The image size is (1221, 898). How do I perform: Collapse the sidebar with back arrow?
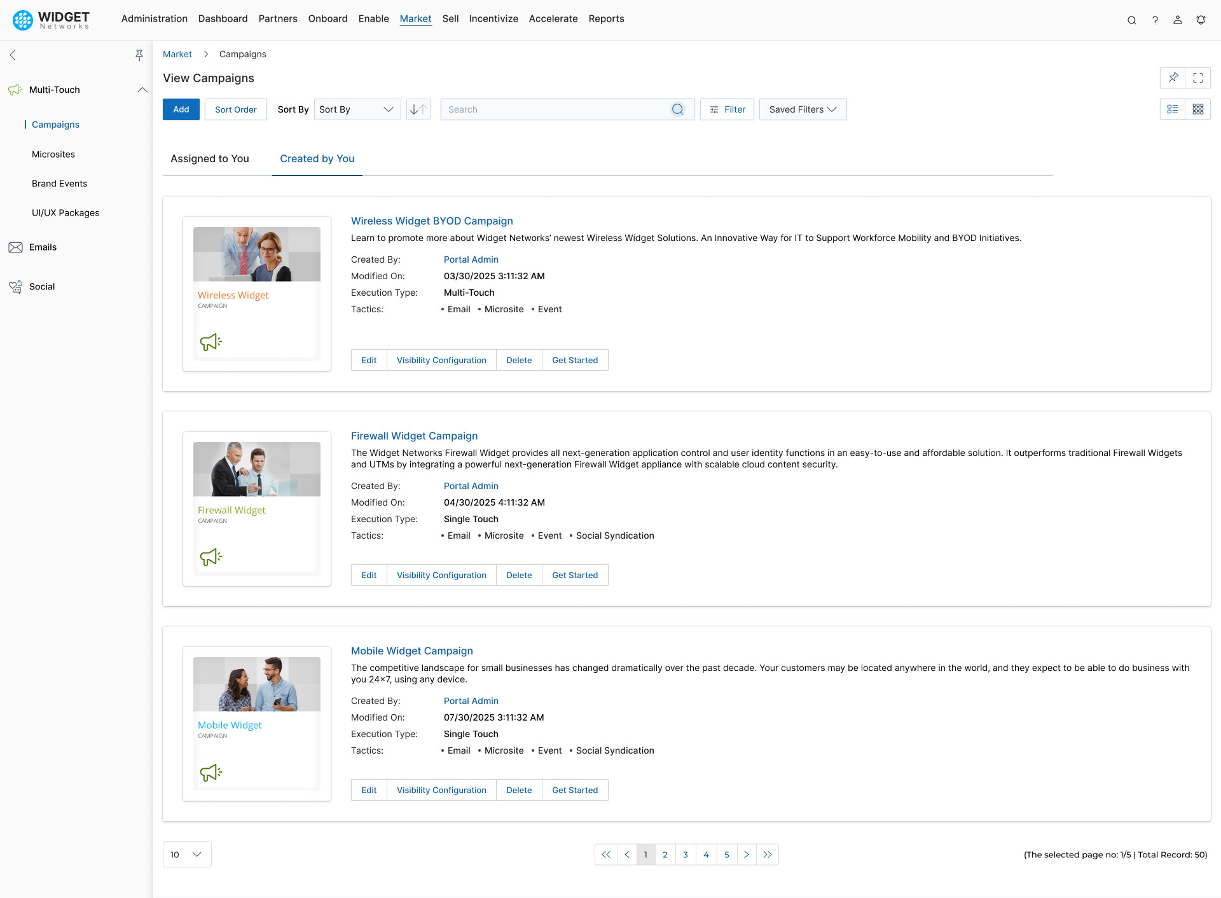[x=12, y=55]
